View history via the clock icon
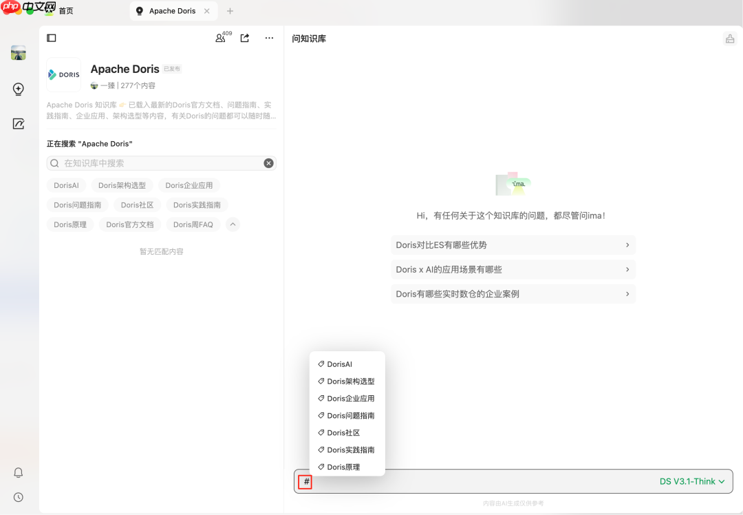 click(18, 497)
